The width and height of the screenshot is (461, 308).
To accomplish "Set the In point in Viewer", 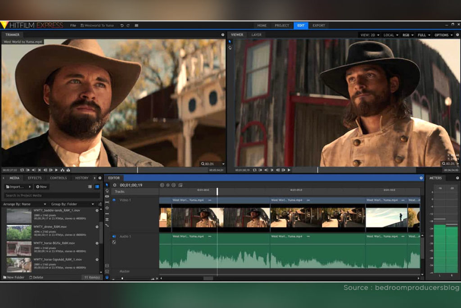I will (x=260, y=170).
